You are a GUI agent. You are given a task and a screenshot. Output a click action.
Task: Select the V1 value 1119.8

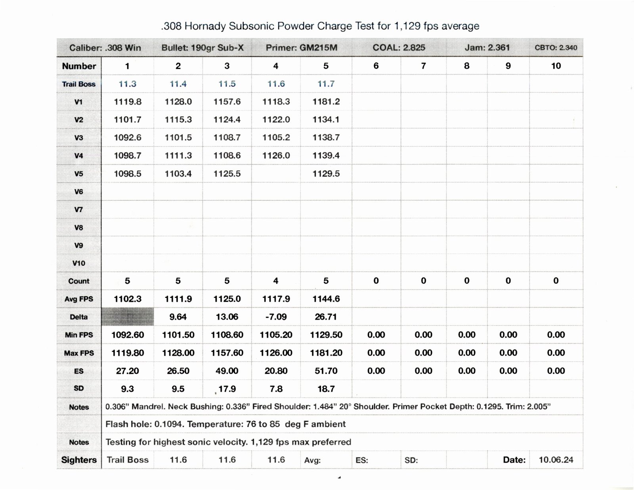click(128, 102)
